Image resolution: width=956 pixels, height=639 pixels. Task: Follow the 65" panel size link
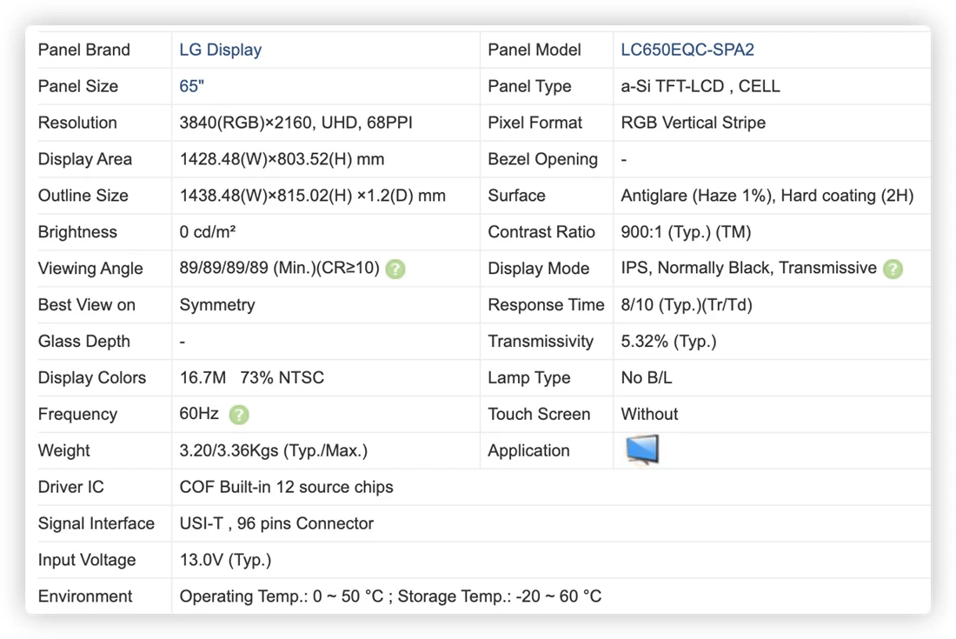coord(191,87)
